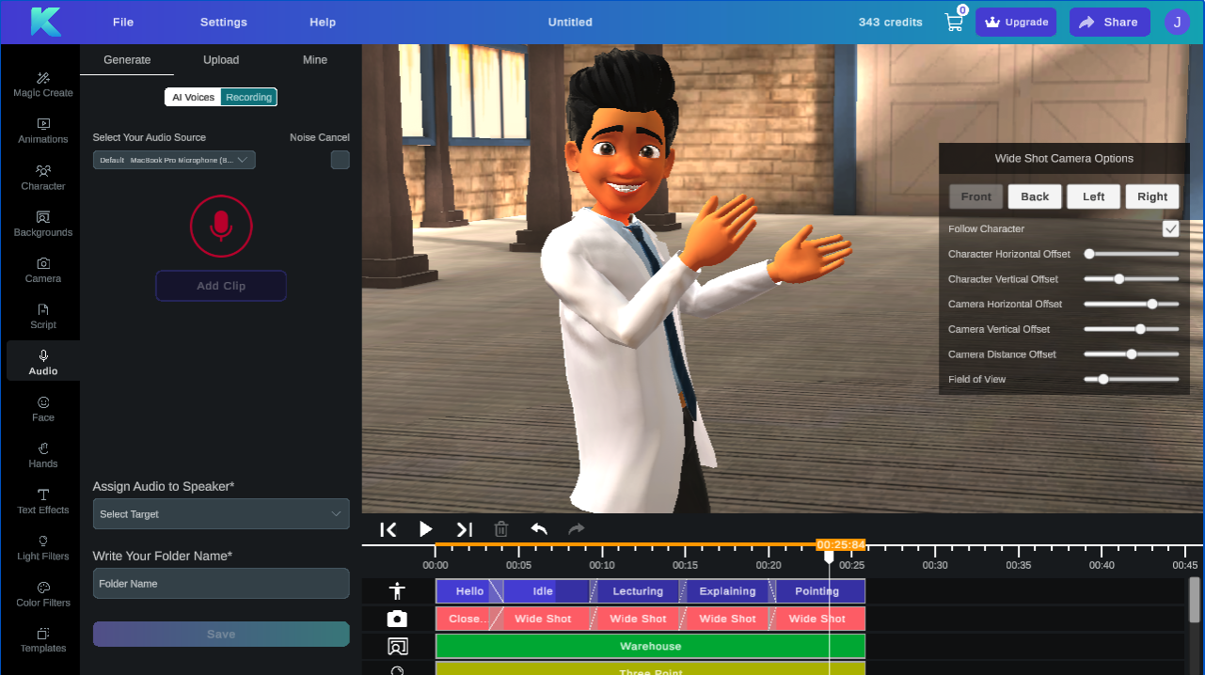
Task: Click the undo arrow icon
Action: 539,529
